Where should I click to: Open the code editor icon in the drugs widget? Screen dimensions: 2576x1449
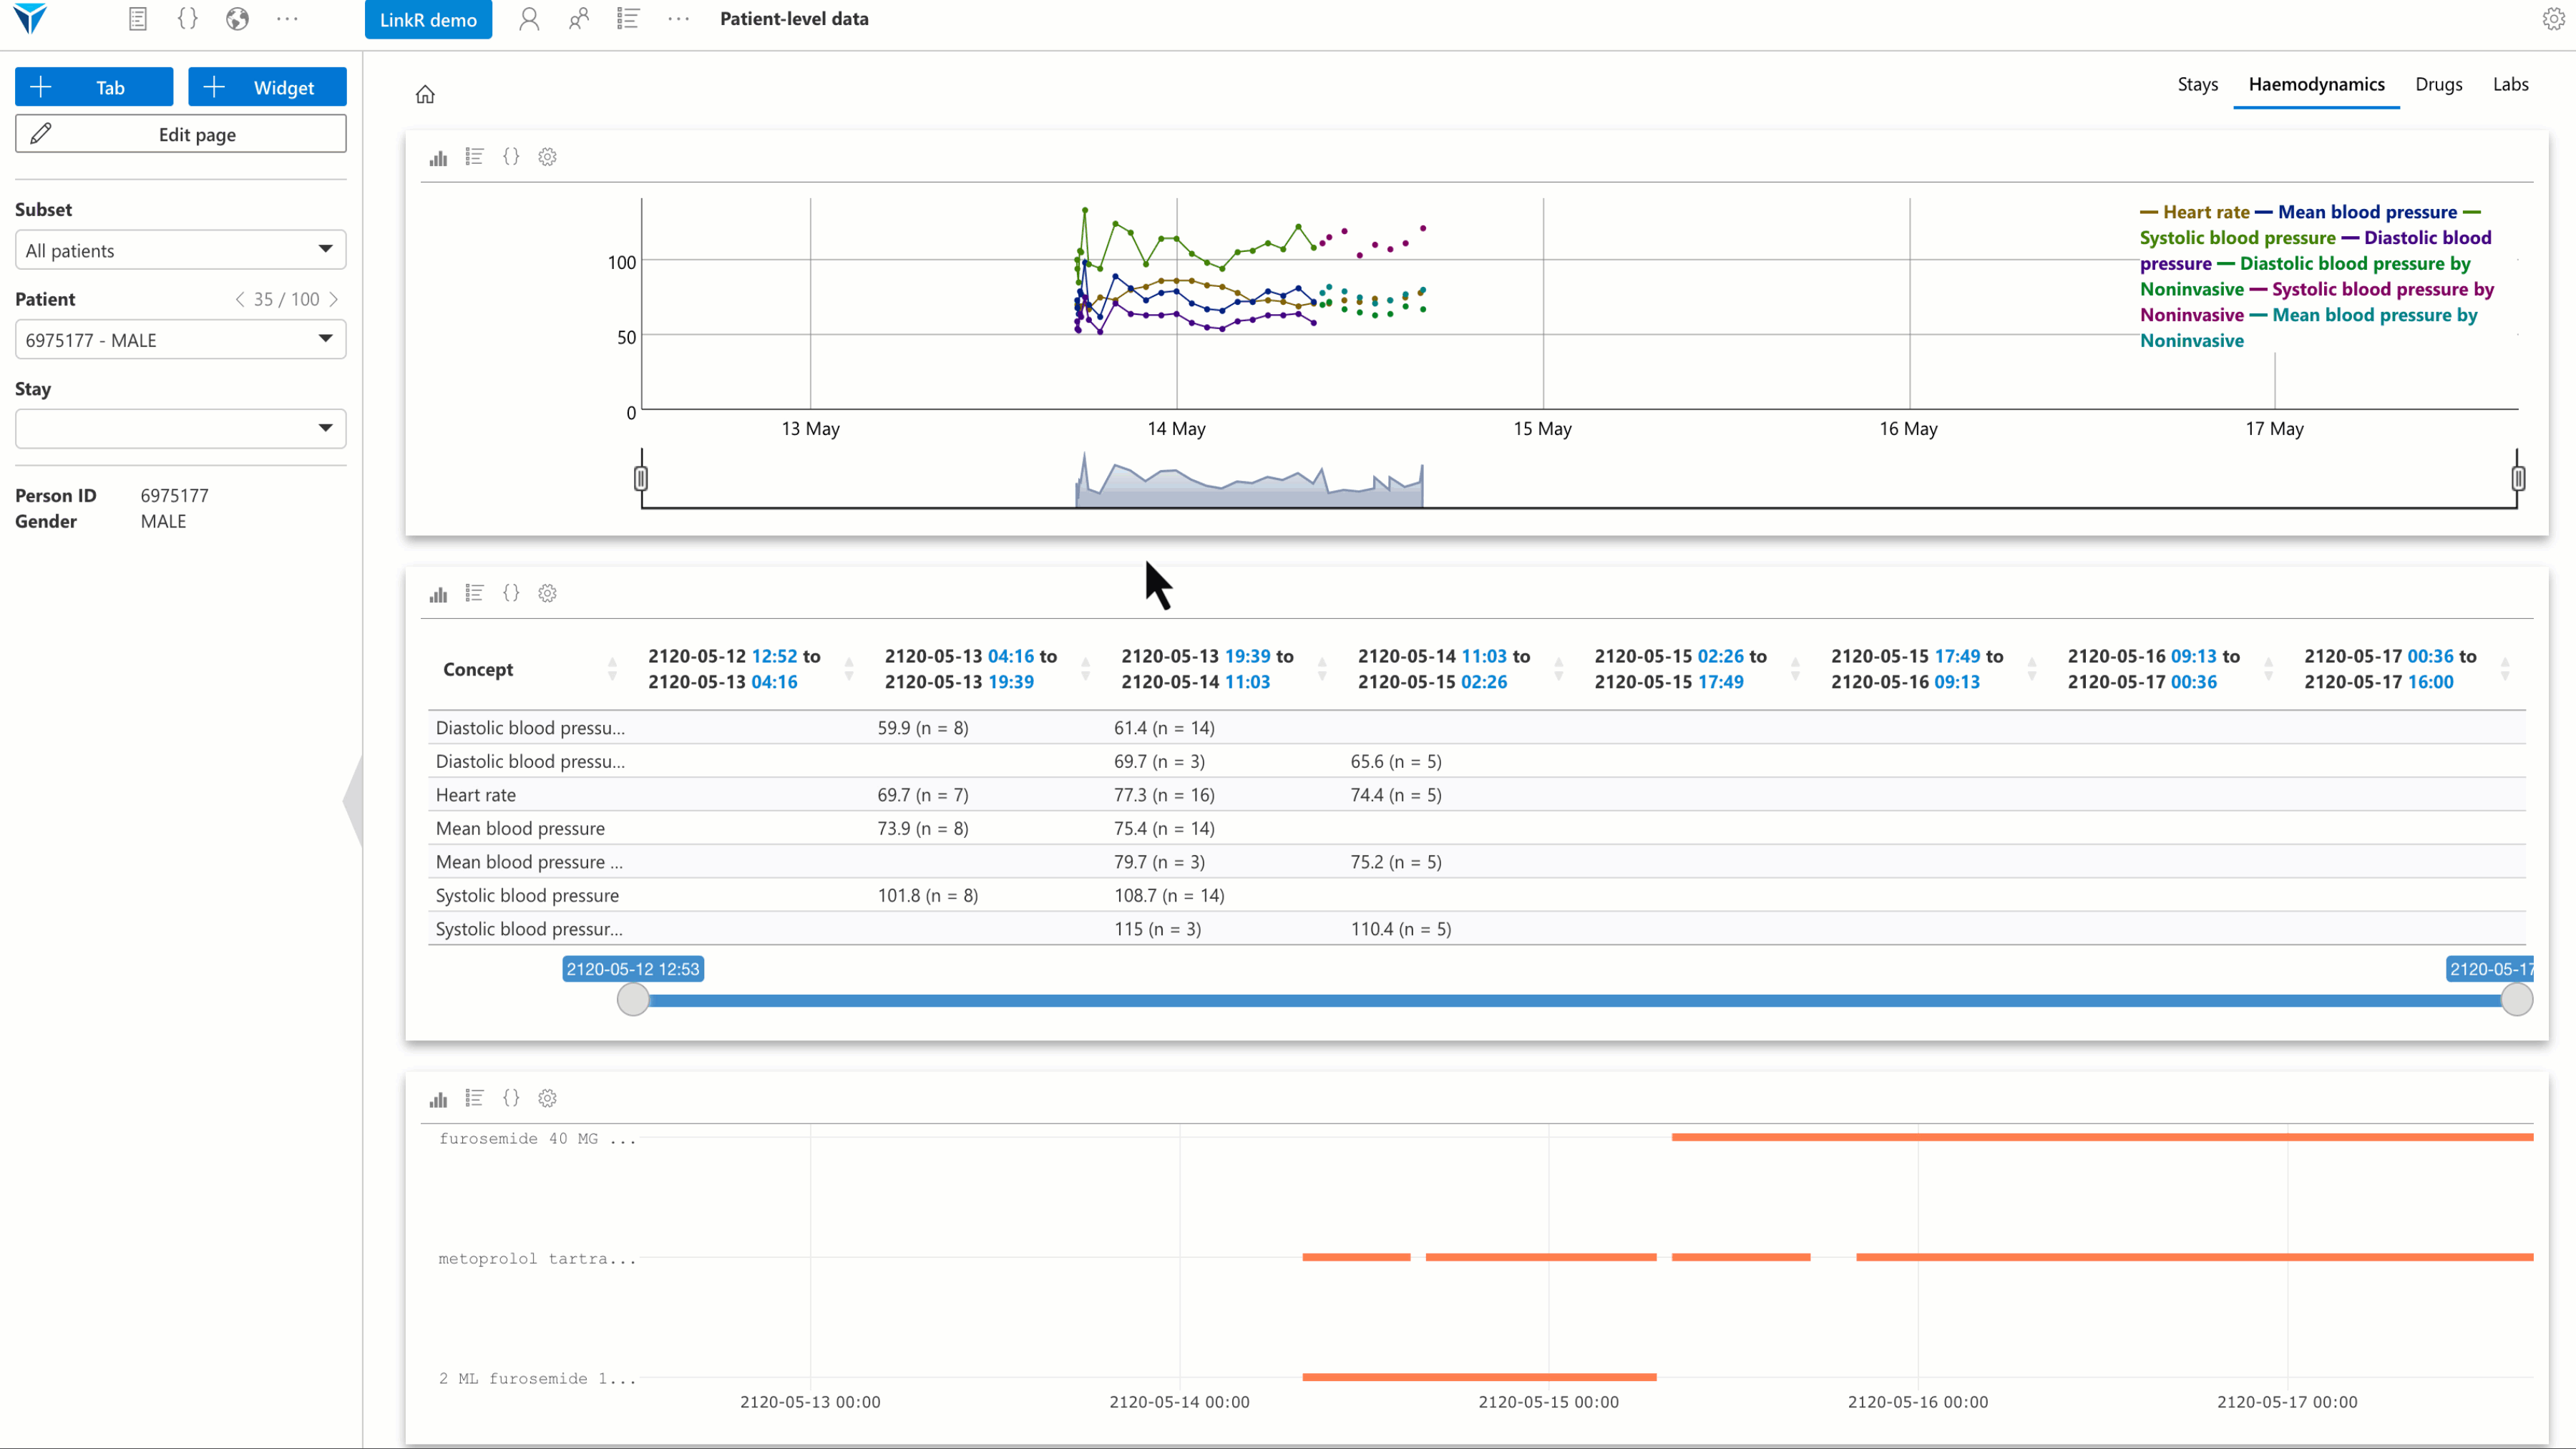(511, 1098)
